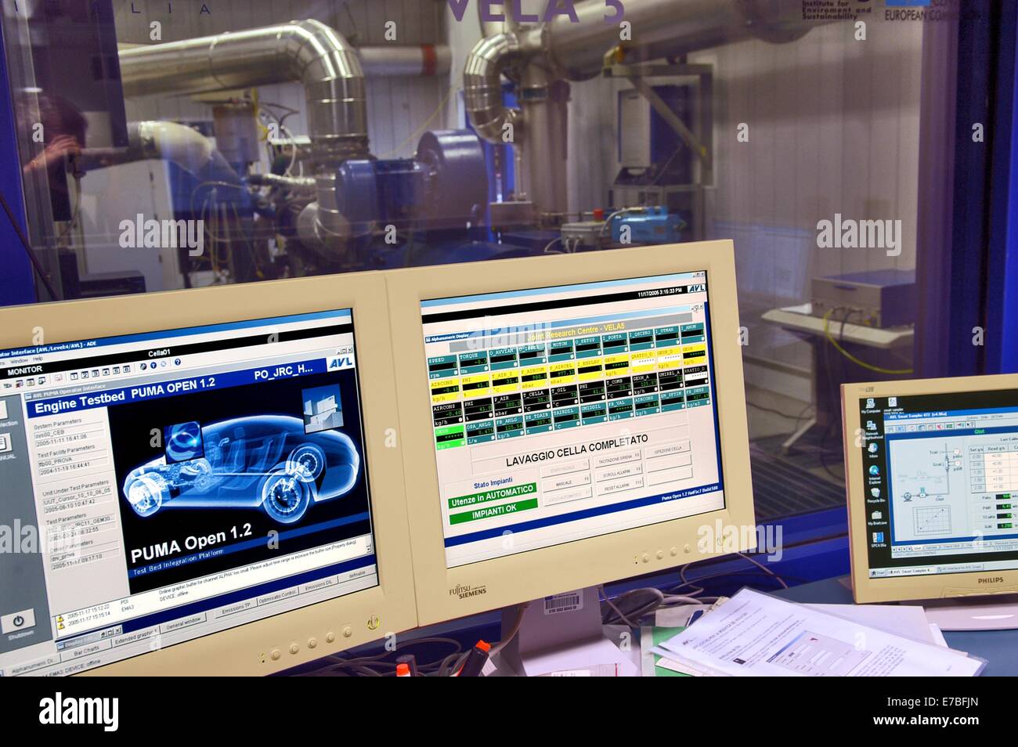Select window number 5 toolbar button
This screenshot has width=1018, height=747.
click(116, 370)
